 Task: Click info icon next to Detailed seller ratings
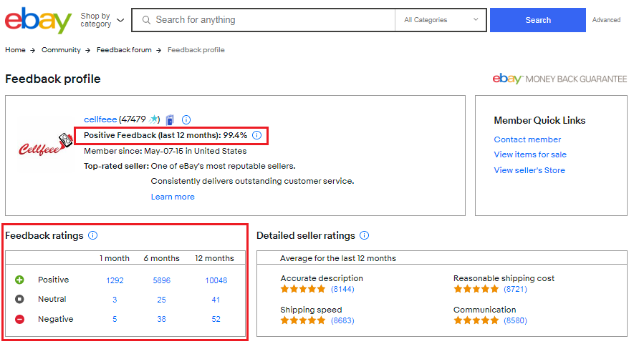coord(365,235)
